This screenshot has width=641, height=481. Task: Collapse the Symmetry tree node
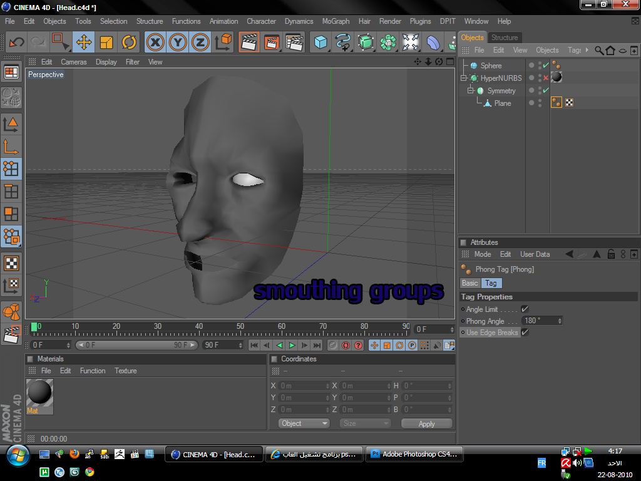click(471, 90)
